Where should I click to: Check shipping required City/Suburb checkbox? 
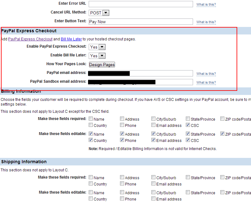click(x=153, y=177)
